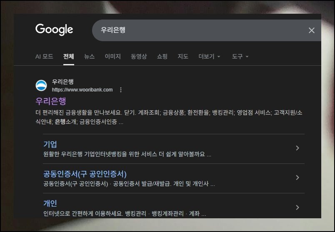Viewport: 335px width, 232px height.
Task: Click the search field containing 우리은행
Action: coord(206,30)
